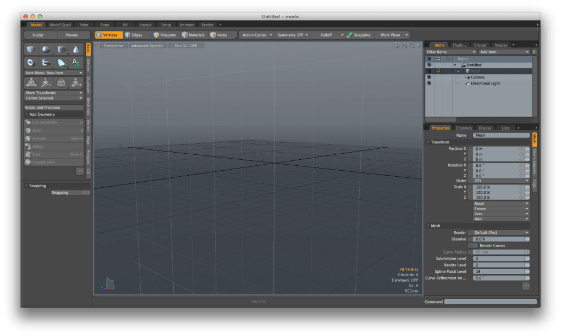
Task: Activate the Rotate tool icon
Action: (61, 83)
